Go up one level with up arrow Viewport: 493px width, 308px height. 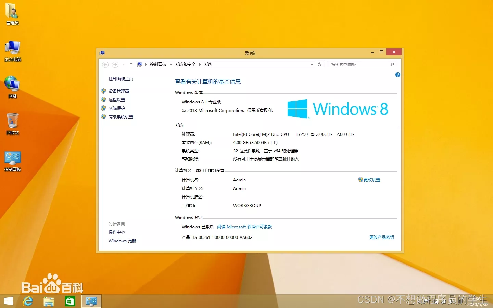tap(131, 64)
